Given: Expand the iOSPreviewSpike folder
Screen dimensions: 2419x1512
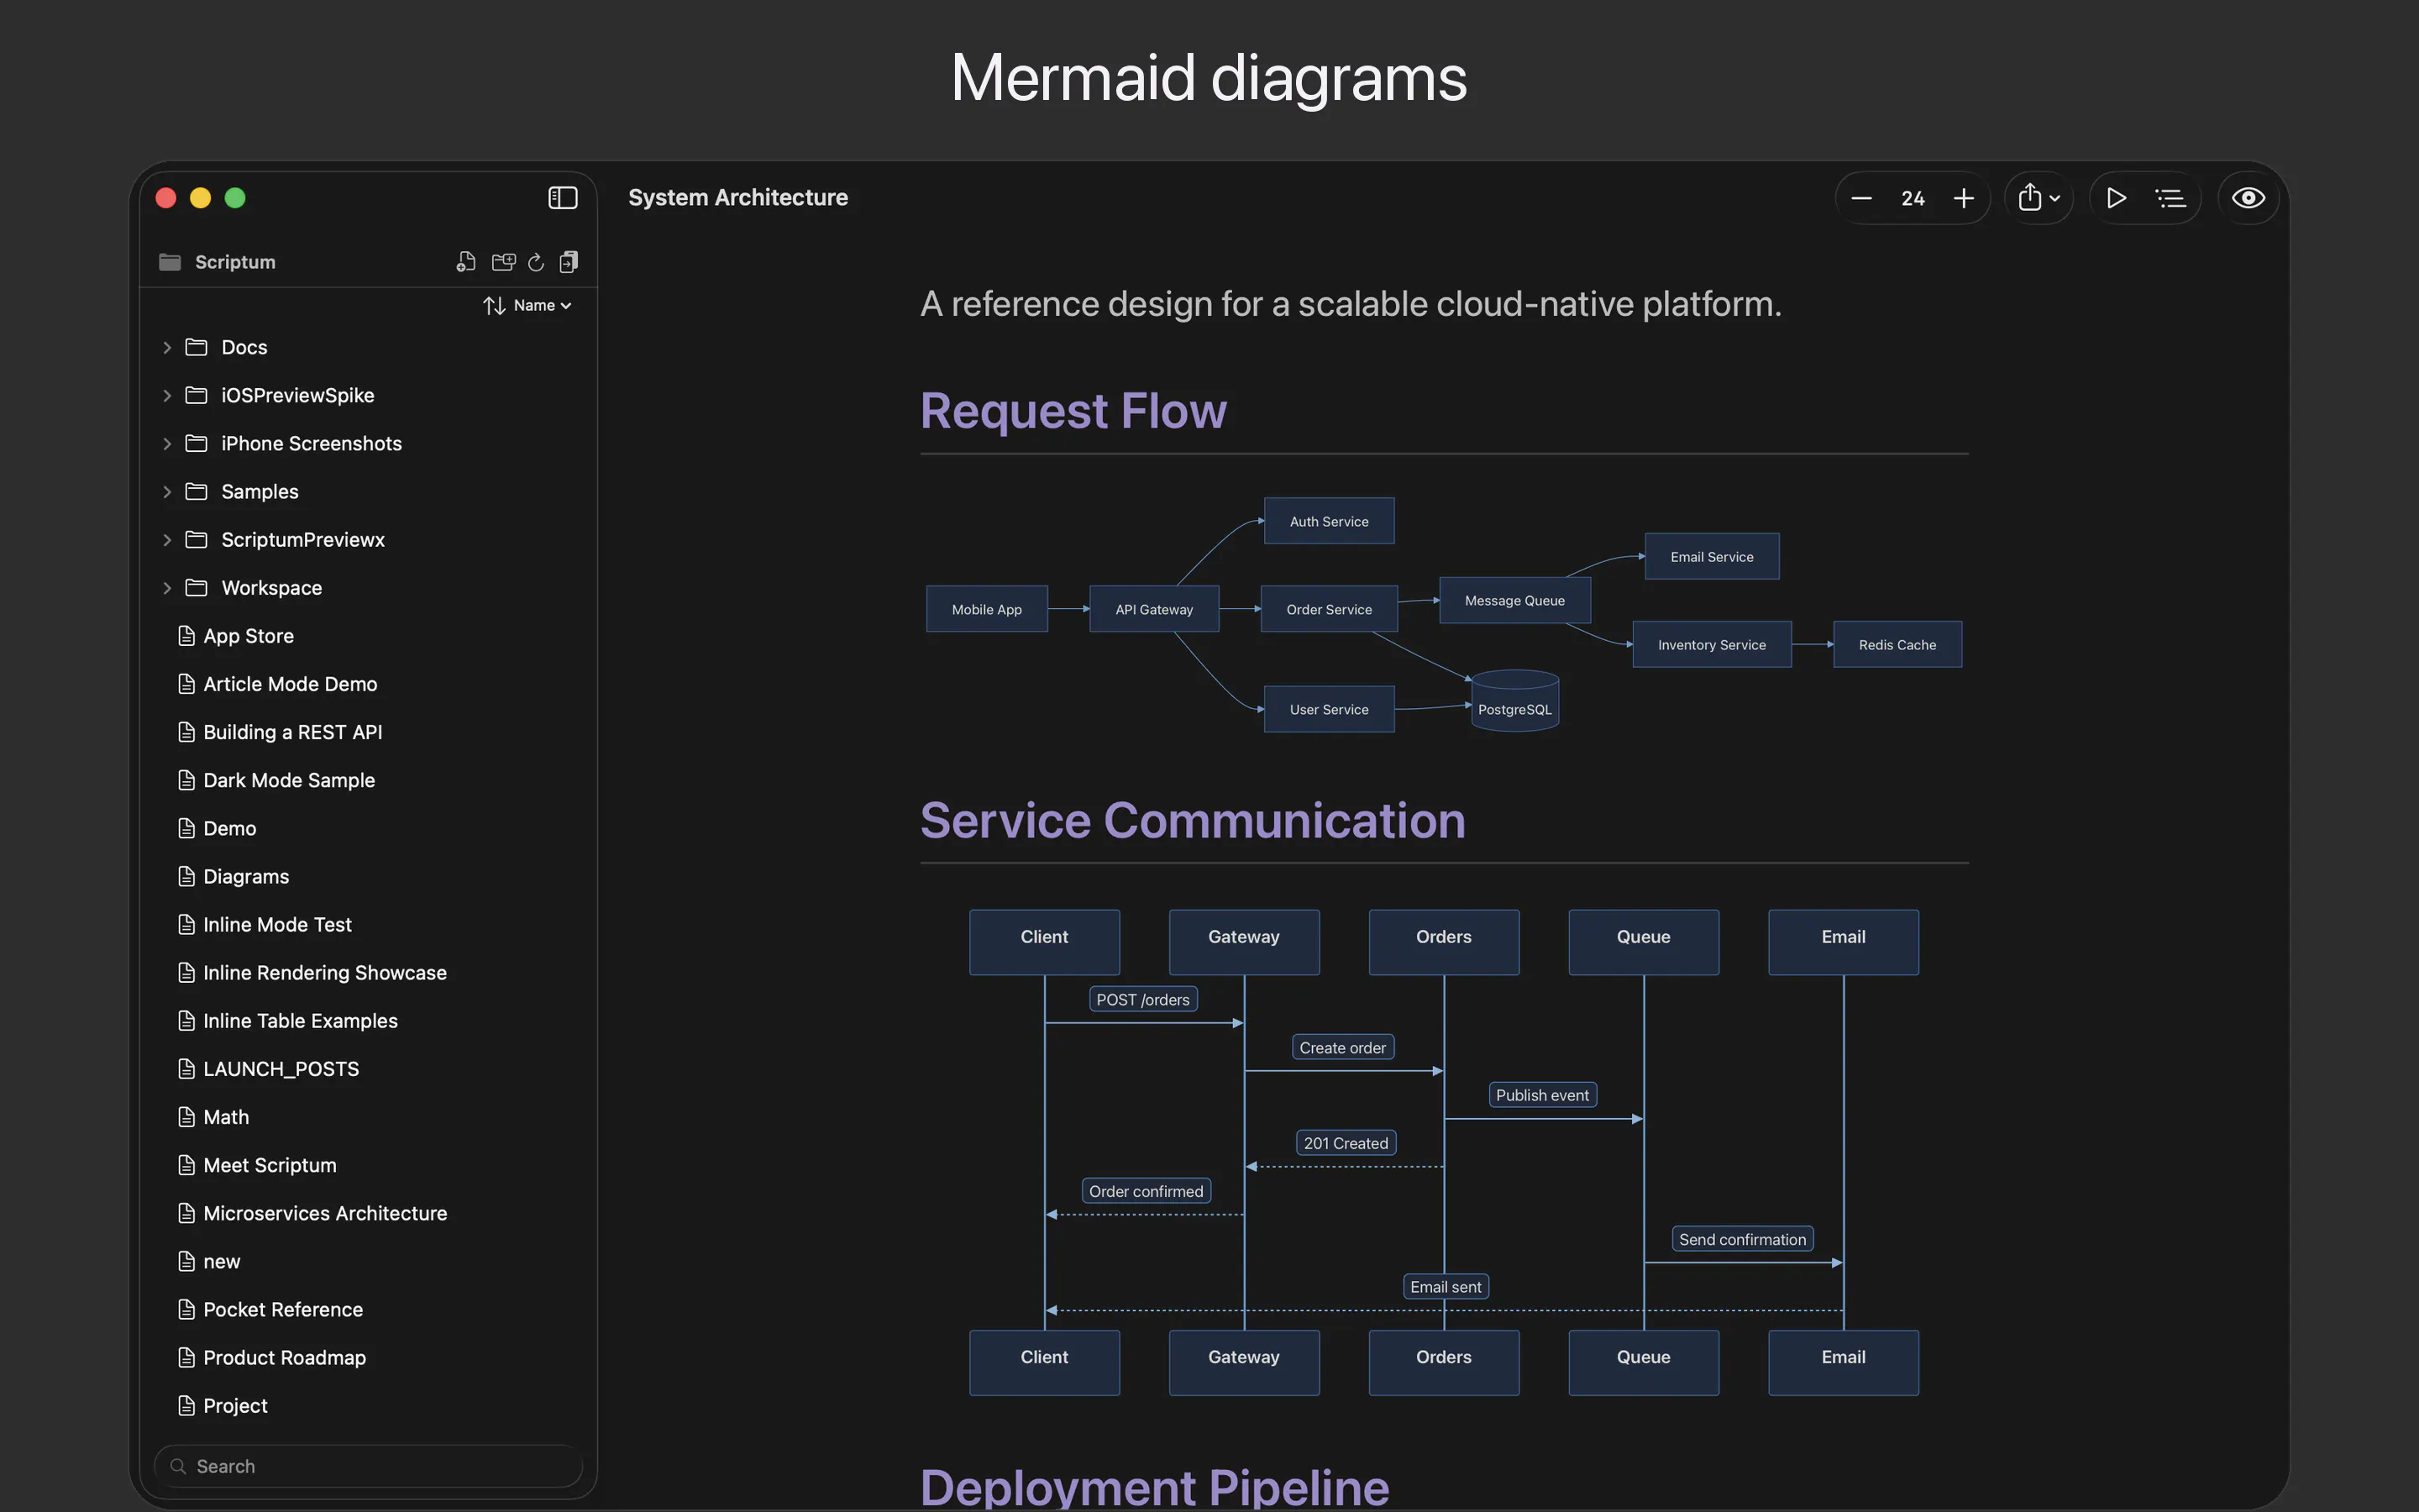Looking at the screenshot, I should click(x=167, y=395).
